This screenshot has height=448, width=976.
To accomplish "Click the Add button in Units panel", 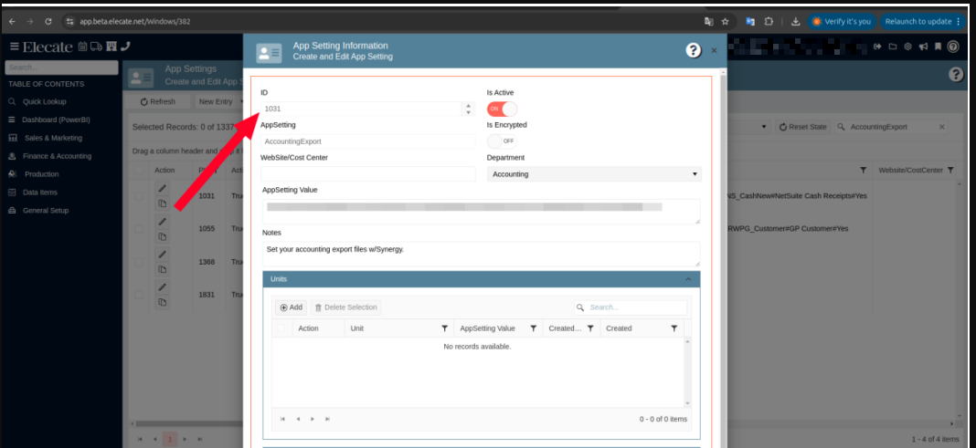I will pyautogui.click(x=291, y=307).
